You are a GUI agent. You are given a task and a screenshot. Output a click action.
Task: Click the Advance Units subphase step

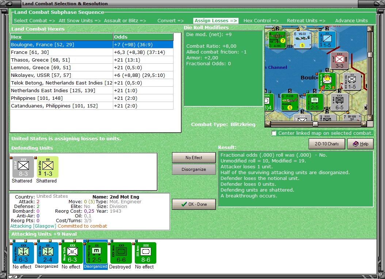click(x=351, y=20)
